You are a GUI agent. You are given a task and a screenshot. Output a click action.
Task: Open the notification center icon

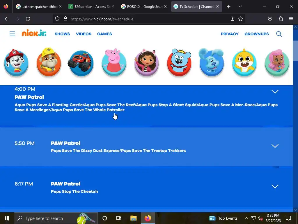pyautogui.click(x=288, y=218)
